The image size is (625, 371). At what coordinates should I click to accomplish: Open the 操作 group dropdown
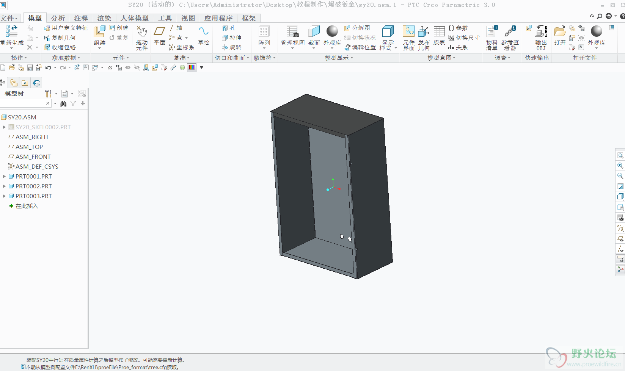pyautogui.click(x=19, y=58)
